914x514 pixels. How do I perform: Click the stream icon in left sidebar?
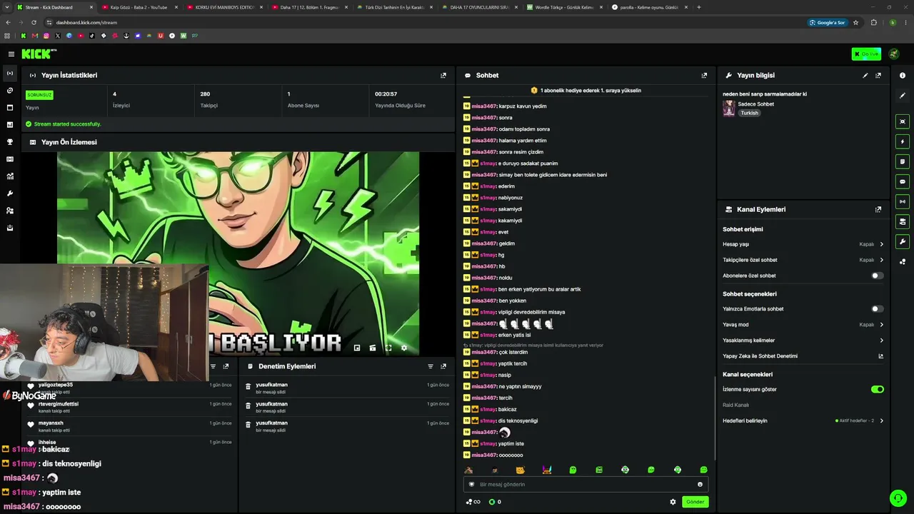10,74
